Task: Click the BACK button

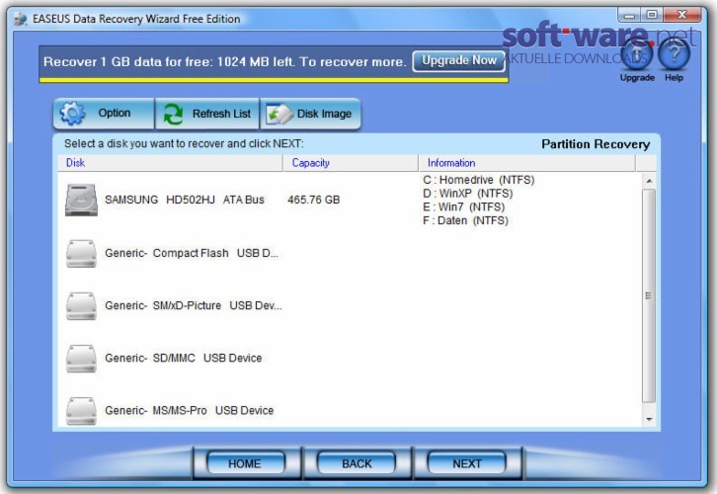Action: (x=357, y=463)
